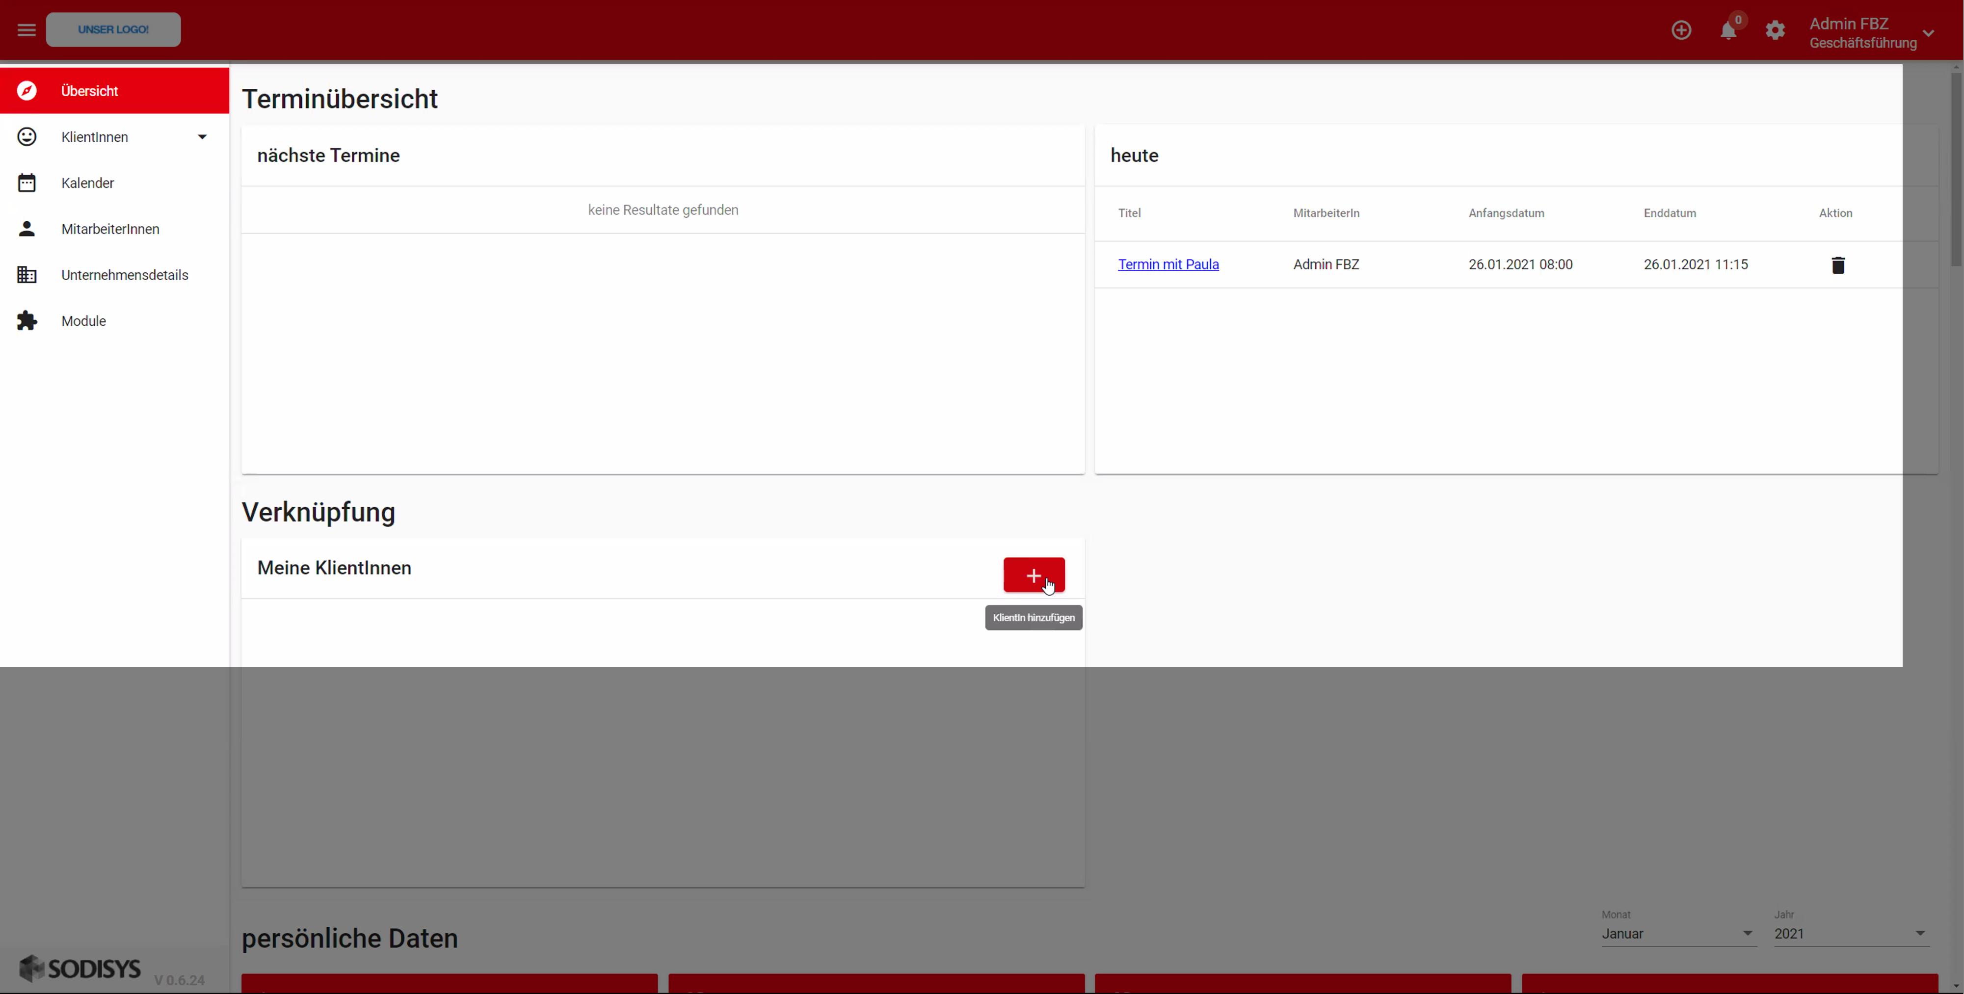Open Module in the sidebar
The image size is (1964, 994).
click(114, 321)
